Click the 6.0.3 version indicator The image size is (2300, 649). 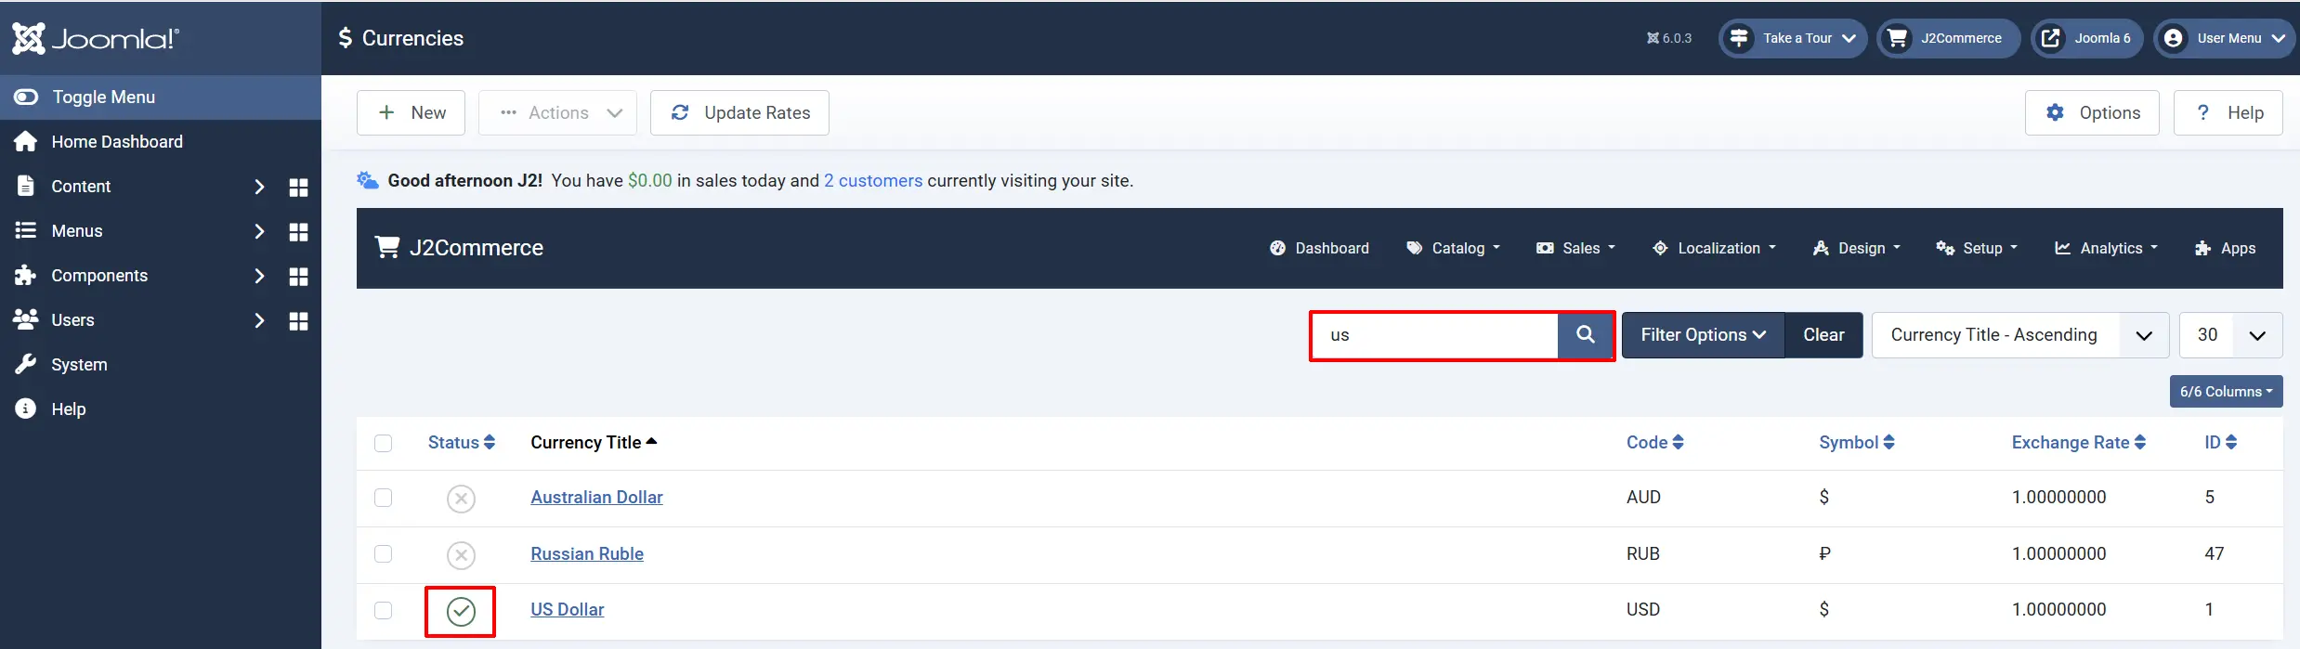point(1669,38)
